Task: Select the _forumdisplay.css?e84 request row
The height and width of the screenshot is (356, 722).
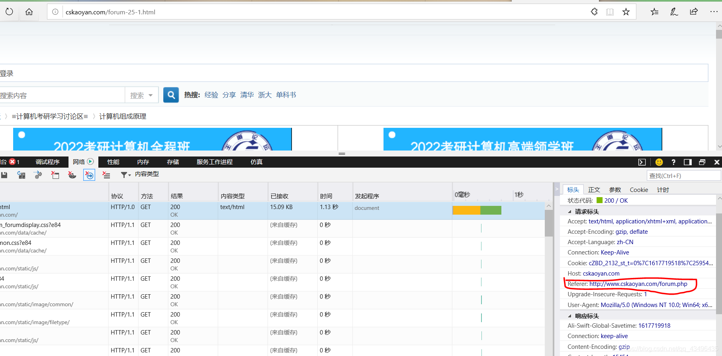Action: 272,229
